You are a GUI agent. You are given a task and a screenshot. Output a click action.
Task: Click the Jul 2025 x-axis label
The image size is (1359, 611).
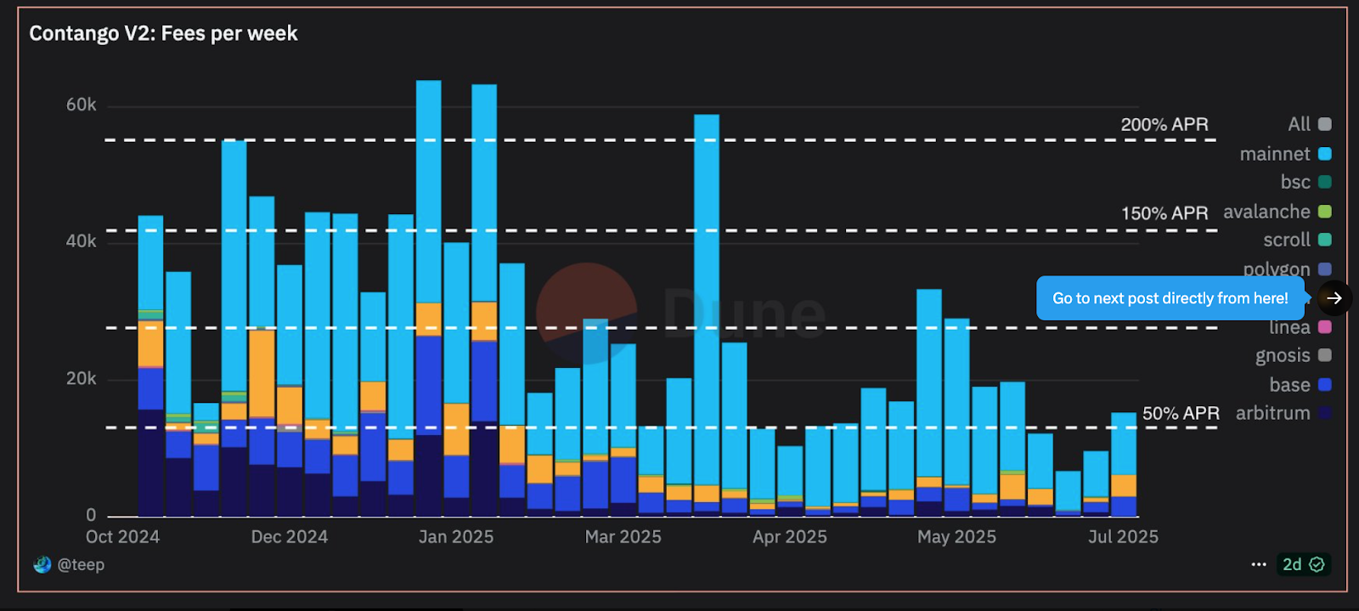(x=1123, y=536)
